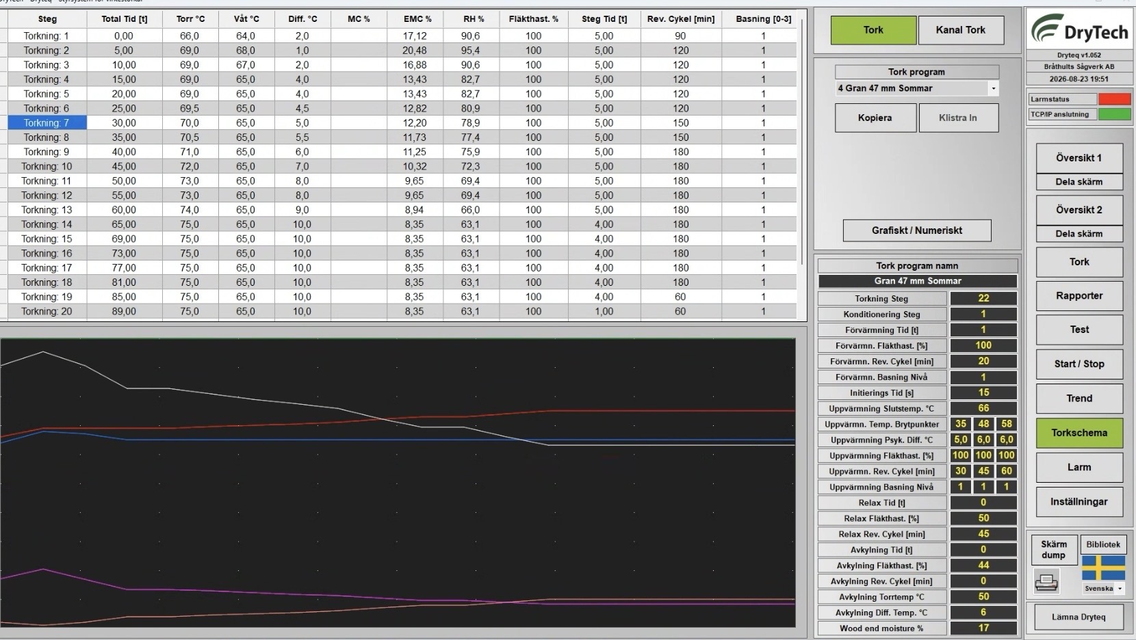This screenshot has width=1136, height=640.
Task: Click the Konditionering Steg value field
Action: point(983,314)
